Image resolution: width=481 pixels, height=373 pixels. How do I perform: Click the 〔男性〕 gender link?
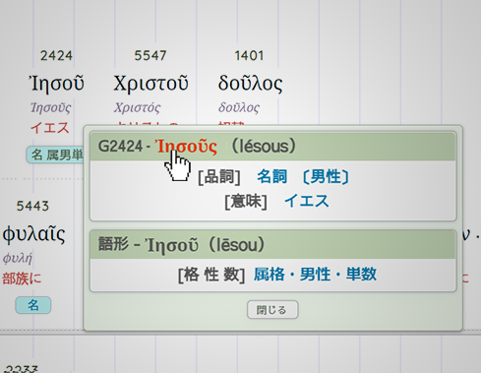(326, 176)
